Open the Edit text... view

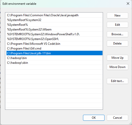tap(117, 81)
